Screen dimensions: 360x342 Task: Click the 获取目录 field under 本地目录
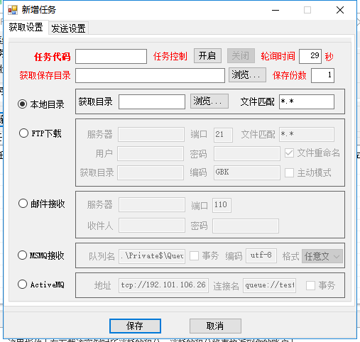coord(152,101)
